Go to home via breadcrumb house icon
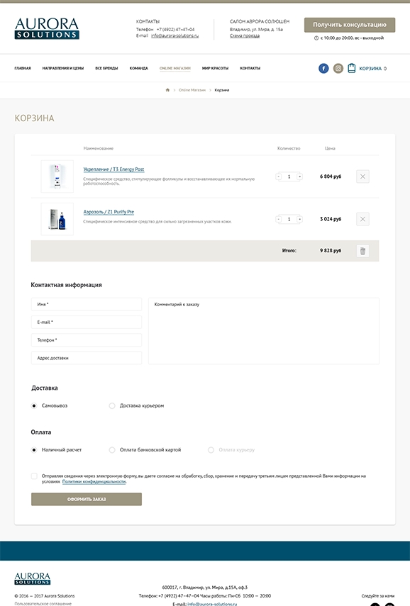 click(167, 90)
